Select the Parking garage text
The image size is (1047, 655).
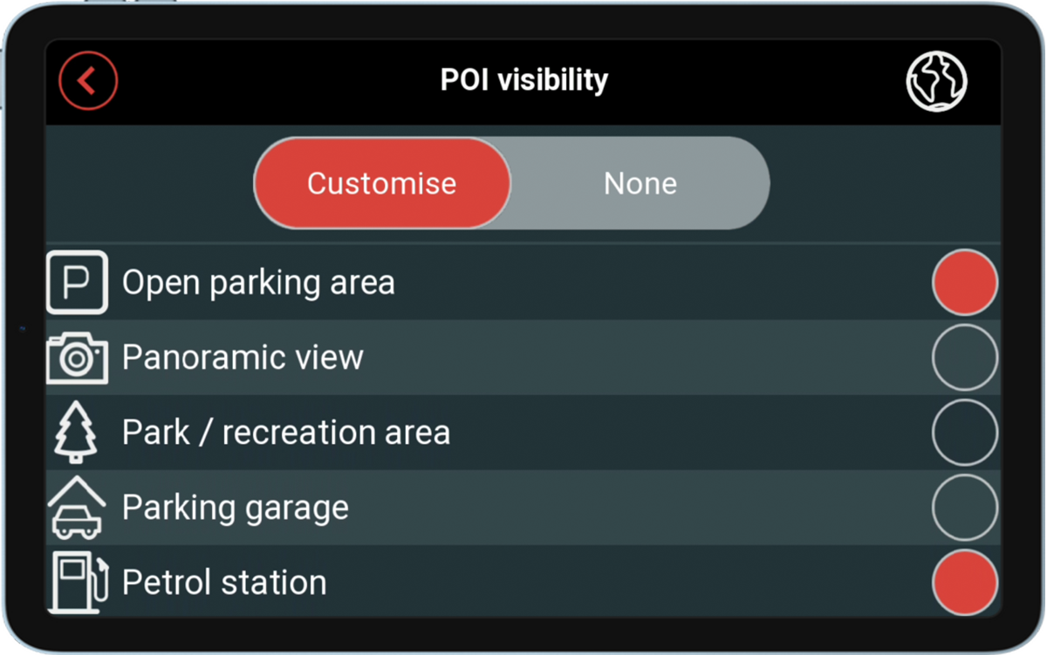click(x=236, y=508)
